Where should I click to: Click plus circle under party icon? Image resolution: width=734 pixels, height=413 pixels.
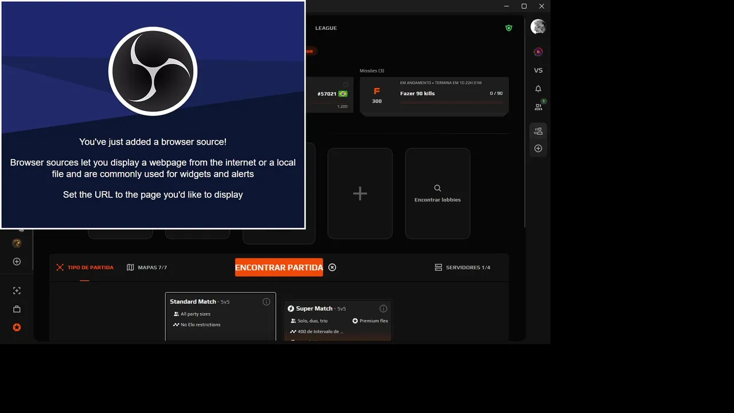[538, 148]
